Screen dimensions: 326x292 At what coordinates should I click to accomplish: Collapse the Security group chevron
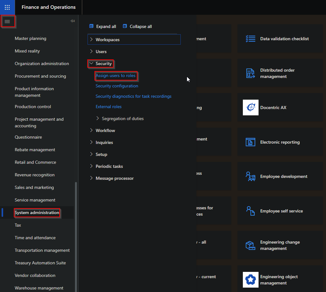[91, 63]
